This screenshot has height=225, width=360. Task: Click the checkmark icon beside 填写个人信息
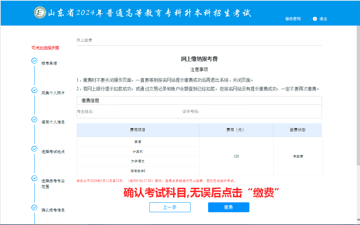[x=34, y=119]
